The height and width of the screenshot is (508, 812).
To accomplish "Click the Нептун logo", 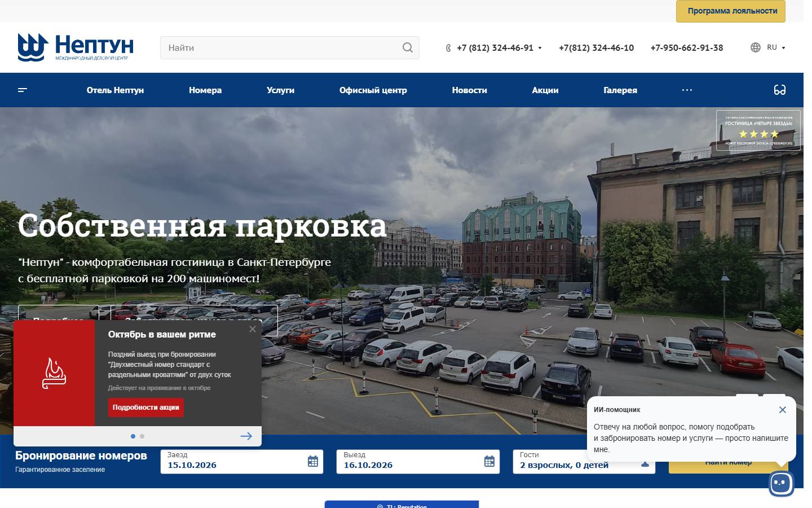I will pyautogui.click(x=76, y=47).
